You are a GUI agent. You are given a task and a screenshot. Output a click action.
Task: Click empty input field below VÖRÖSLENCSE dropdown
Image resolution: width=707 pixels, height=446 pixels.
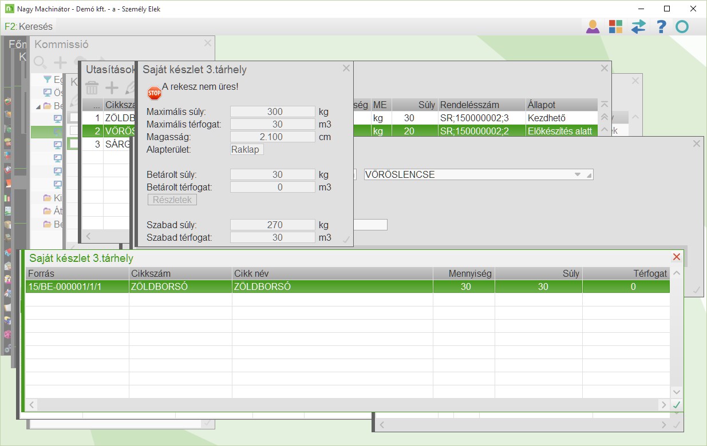click(x=370, y=225)
